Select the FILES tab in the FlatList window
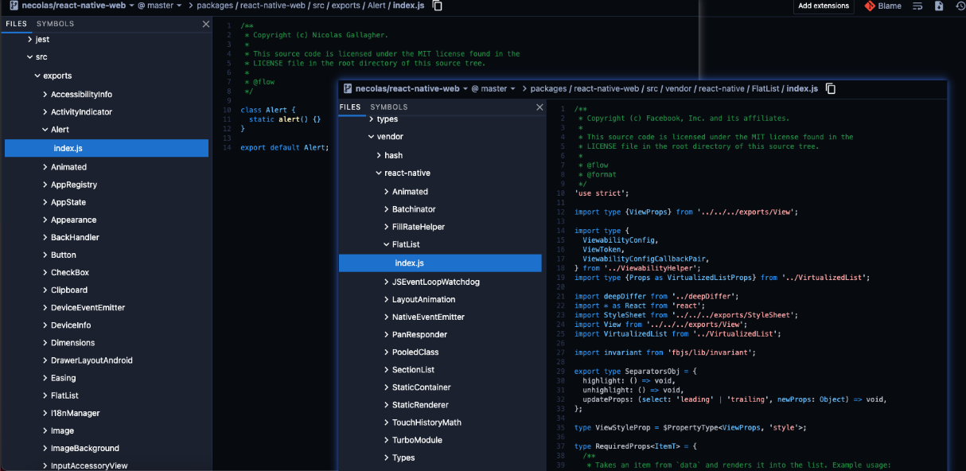 [350, 107]
